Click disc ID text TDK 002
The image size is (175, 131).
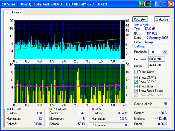(151, 33)
